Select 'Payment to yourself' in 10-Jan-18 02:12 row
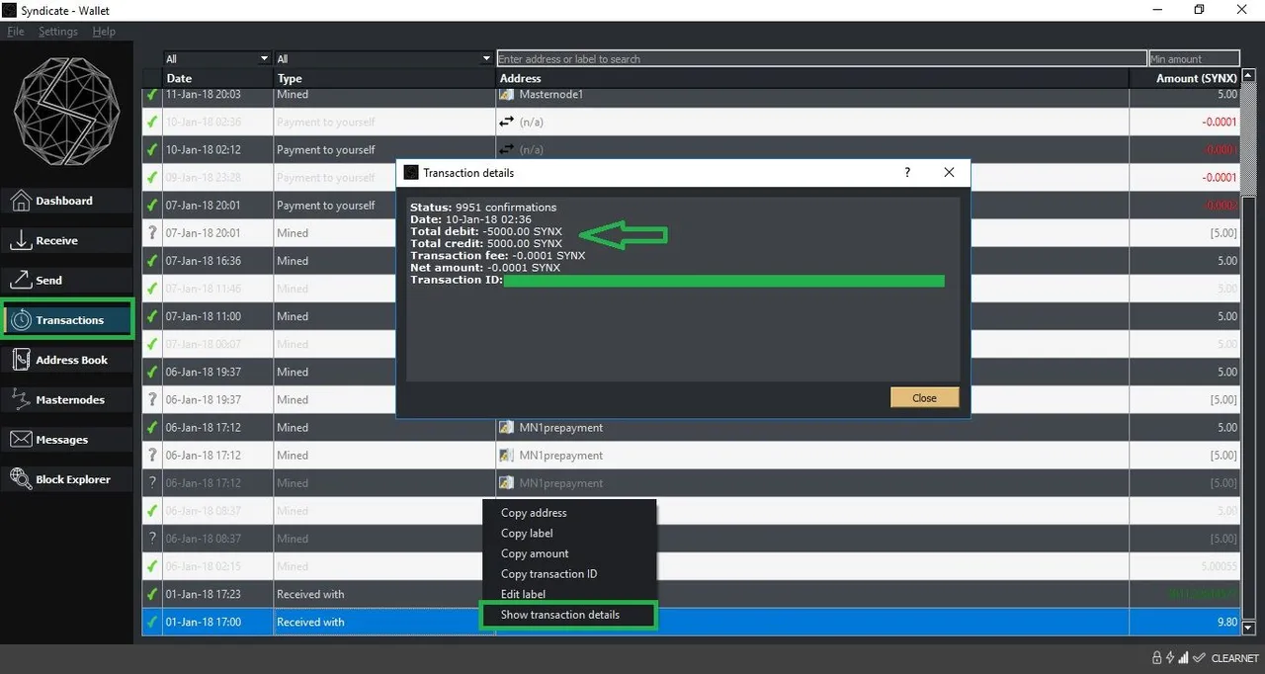The width and height of the screenshot is (1265, 674). click(x=326, y=150)
